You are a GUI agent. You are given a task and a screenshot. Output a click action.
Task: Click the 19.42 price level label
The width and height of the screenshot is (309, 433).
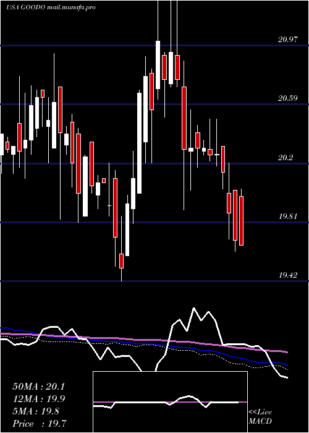point(288,275)
